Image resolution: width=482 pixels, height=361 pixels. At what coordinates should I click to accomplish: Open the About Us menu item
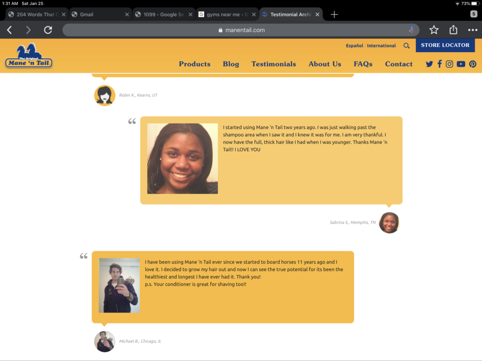pos(325,64)
